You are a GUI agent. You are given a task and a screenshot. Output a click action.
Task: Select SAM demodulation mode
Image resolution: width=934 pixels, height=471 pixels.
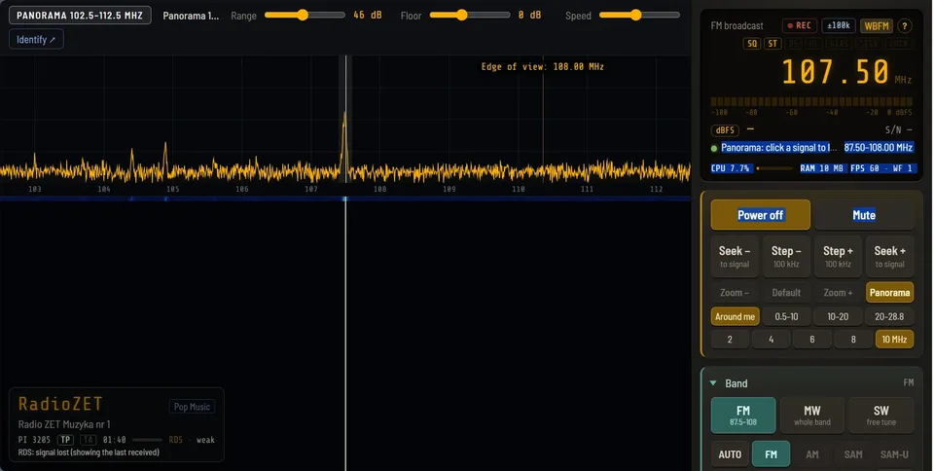853,454
